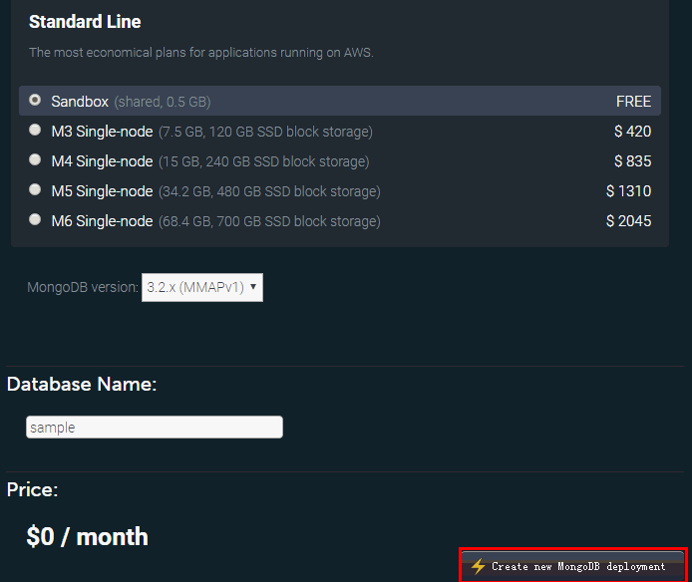
Task: Click "(7.5 GB, 120 GB SSD block storage)" text
Action: click(265, 132)
